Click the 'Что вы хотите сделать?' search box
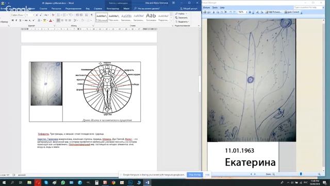The image size is (330, 186). pos(146,9)
